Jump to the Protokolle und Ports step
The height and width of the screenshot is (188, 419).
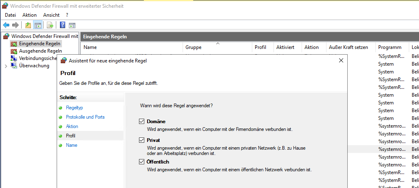point(85,117)
